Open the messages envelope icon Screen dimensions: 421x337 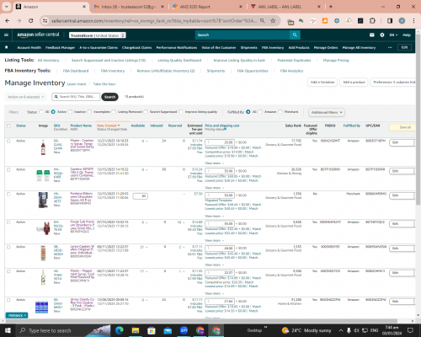pos(372,35)
